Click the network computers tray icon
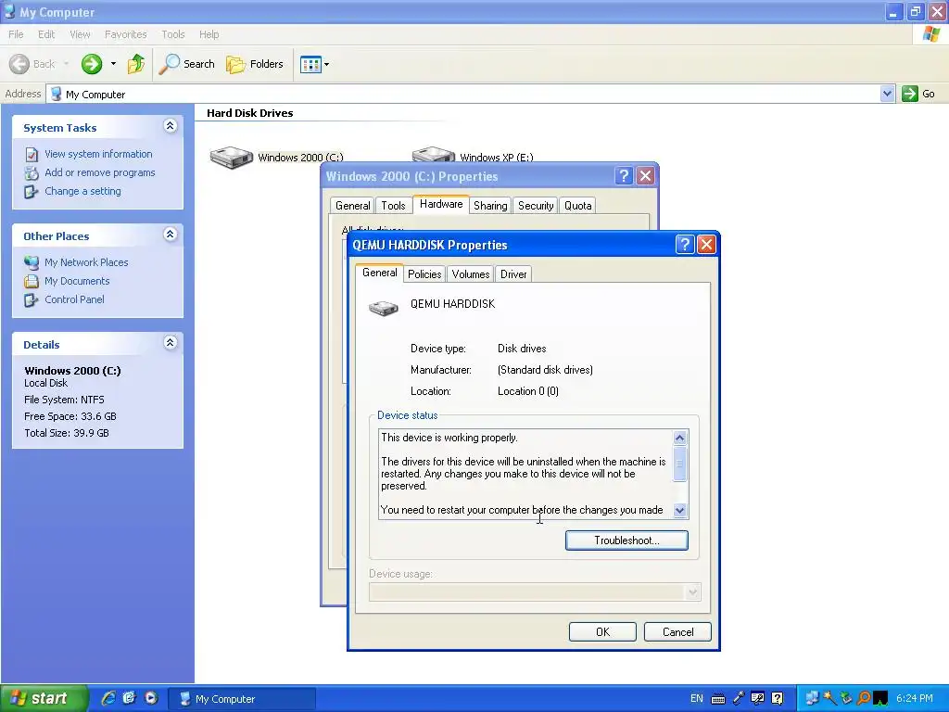Viewport: 949px width, 712px height. coord(812,699)
